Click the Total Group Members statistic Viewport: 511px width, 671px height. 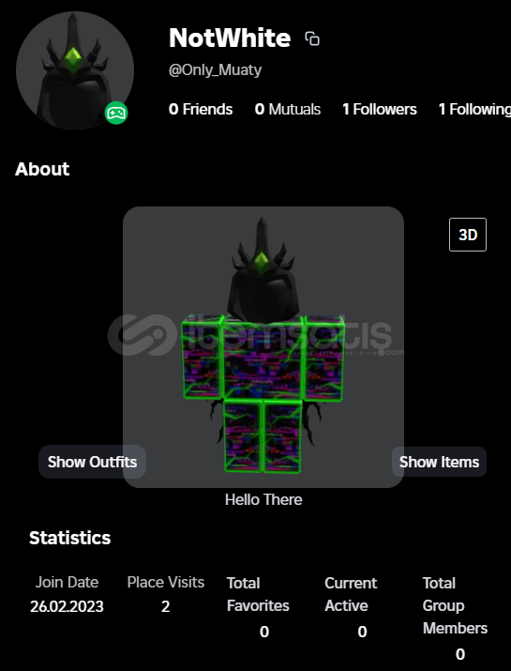[x=455, y=618]
